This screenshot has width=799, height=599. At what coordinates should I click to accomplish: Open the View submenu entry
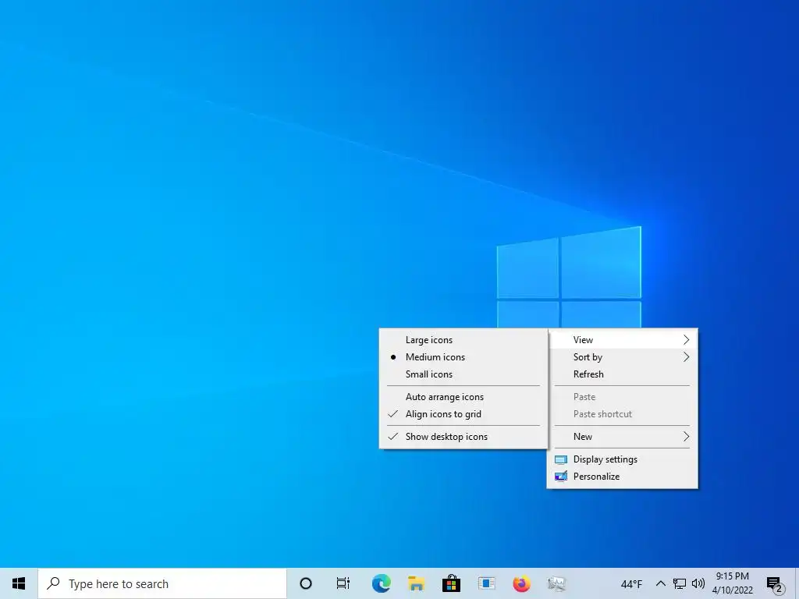(622, 340)
